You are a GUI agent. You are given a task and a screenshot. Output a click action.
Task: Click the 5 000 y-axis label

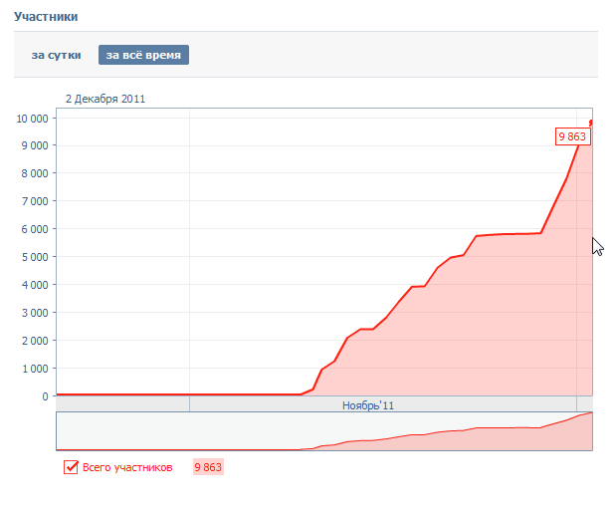[x=35, y=257]
